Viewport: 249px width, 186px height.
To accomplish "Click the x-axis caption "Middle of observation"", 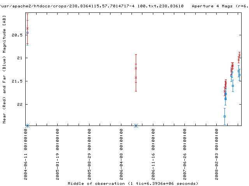I will click(x=96, y=183).
